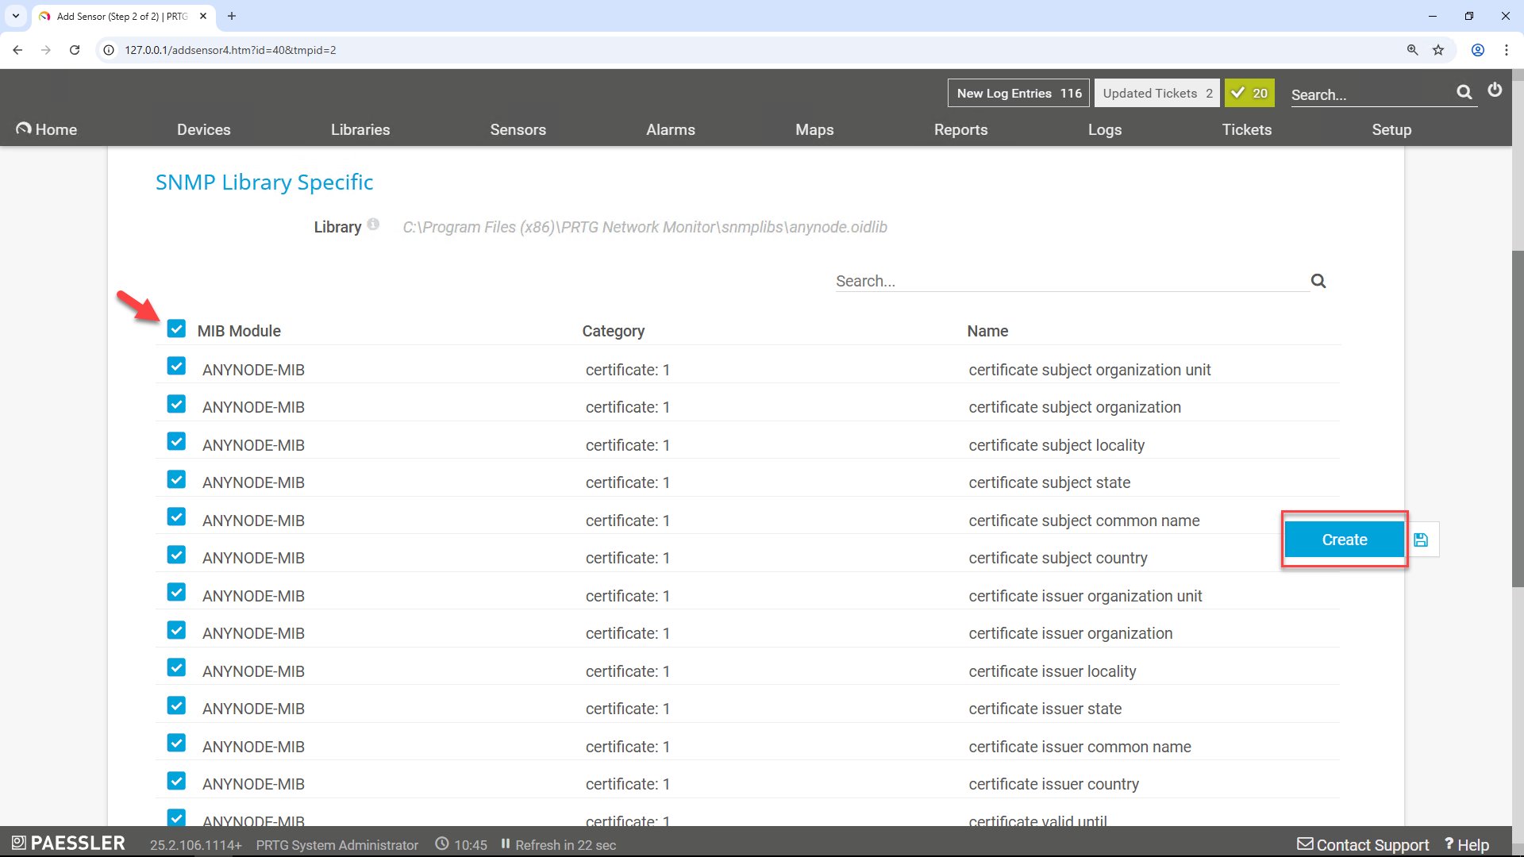
Task: Open the info tooltip beside Library
Action: [x=373, y=224]
